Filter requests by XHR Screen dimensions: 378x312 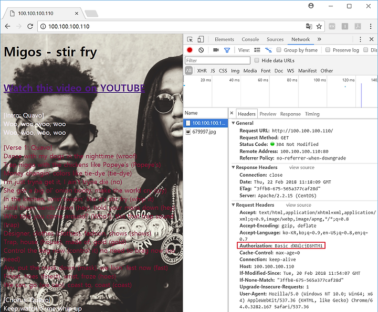(202, 71)
